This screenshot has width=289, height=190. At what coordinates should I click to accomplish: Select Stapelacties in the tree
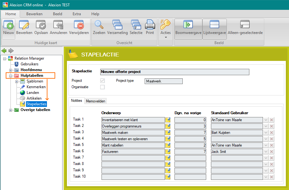pos(36,104)
